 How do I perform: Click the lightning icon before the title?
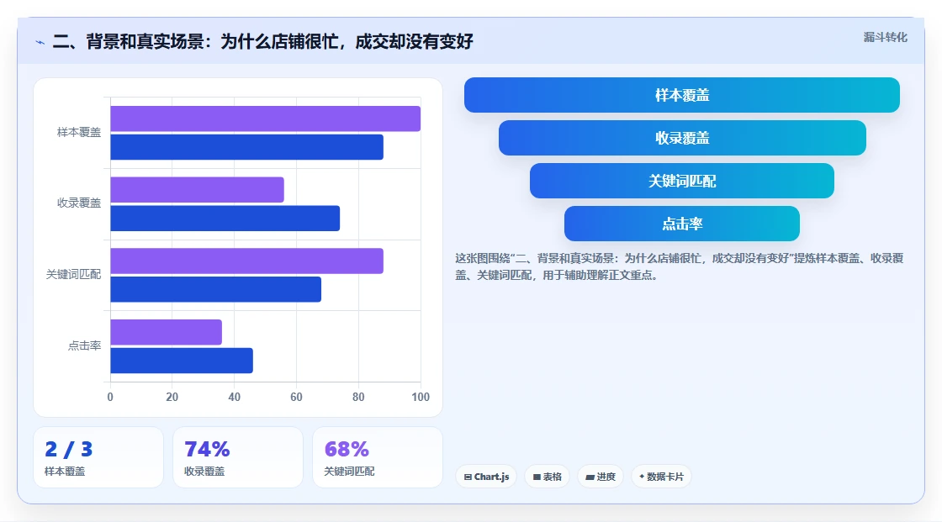tap(40, 42)
